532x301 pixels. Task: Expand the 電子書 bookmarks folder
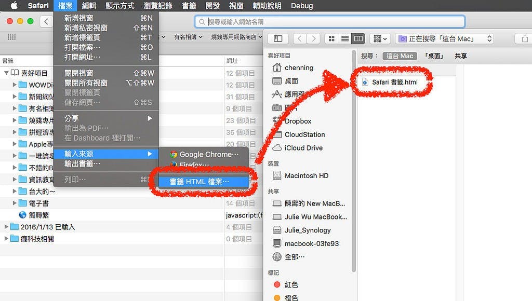pyautogui.click(x=15, y=203)
